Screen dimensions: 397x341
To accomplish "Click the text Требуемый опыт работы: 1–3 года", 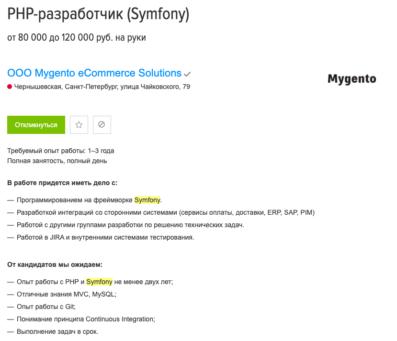I will tap(60, 151).
